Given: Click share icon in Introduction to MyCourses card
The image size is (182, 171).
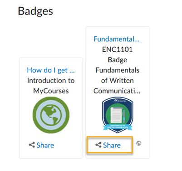Looking at the screenshot, I should pos(32,145).
